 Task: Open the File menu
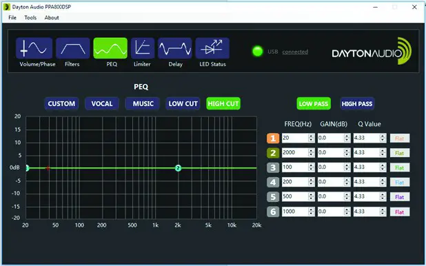click(x=12, y=18)
